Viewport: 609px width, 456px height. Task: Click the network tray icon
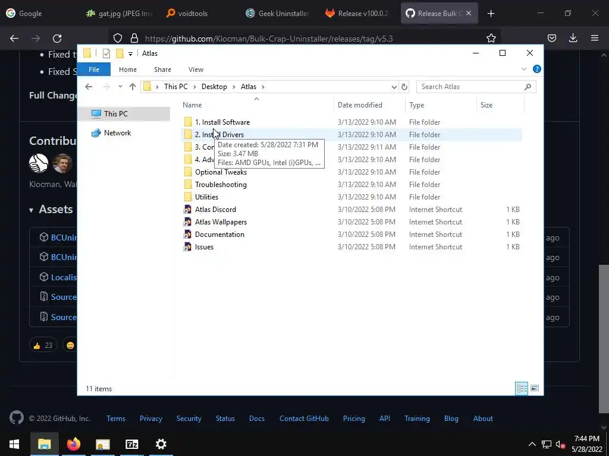(547, 444)
